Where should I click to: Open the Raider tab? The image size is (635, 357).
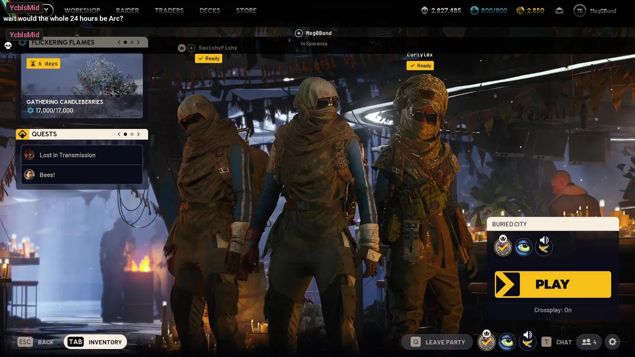[x=127, y=10]
